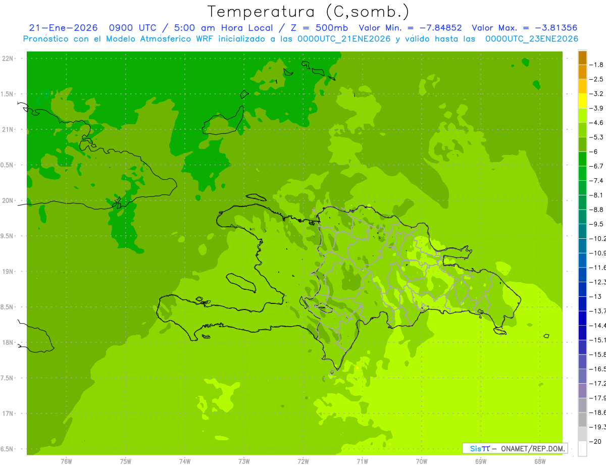Click the "-3.9" colorbar value
Screen dimensions: 606x468
click(596, 108)
